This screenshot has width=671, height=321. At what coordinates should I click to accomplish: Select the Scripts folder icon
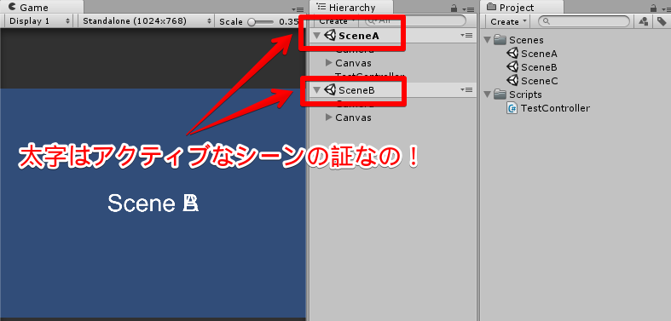point(500,94)
